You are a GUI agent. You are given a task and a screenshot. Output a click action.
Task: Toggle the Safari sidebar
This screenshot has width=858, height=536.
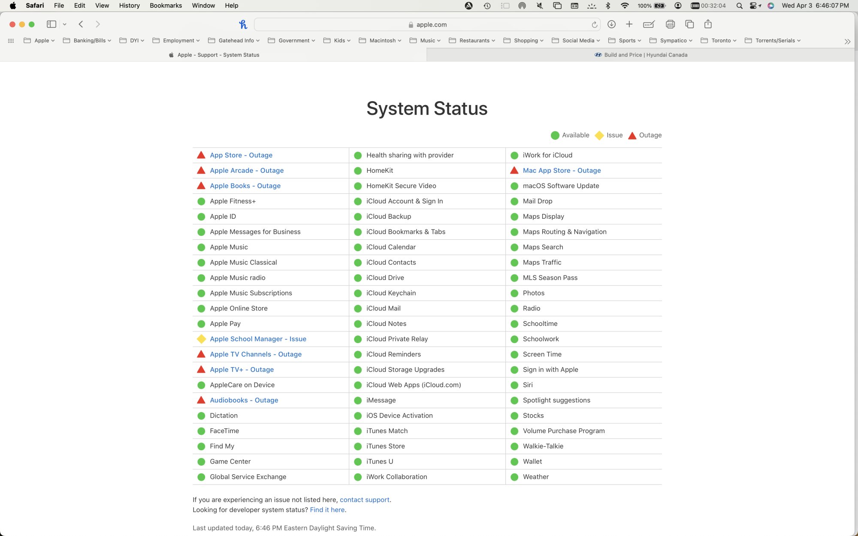pyautogui.click(x=51, y=24)
